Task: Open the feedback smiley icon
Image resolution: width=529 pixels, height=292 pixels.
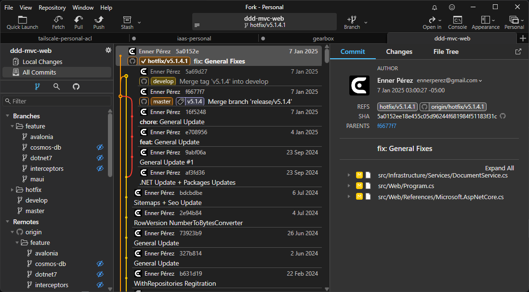Action: 452,7
